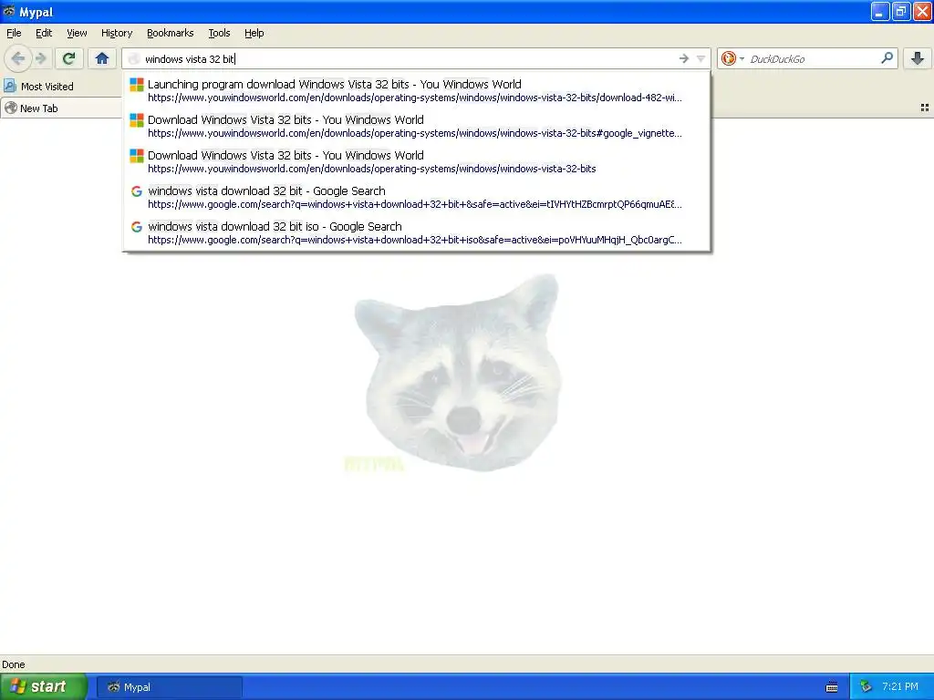Open the Help menu
934x700 pixels.
(x=254, y=33)
